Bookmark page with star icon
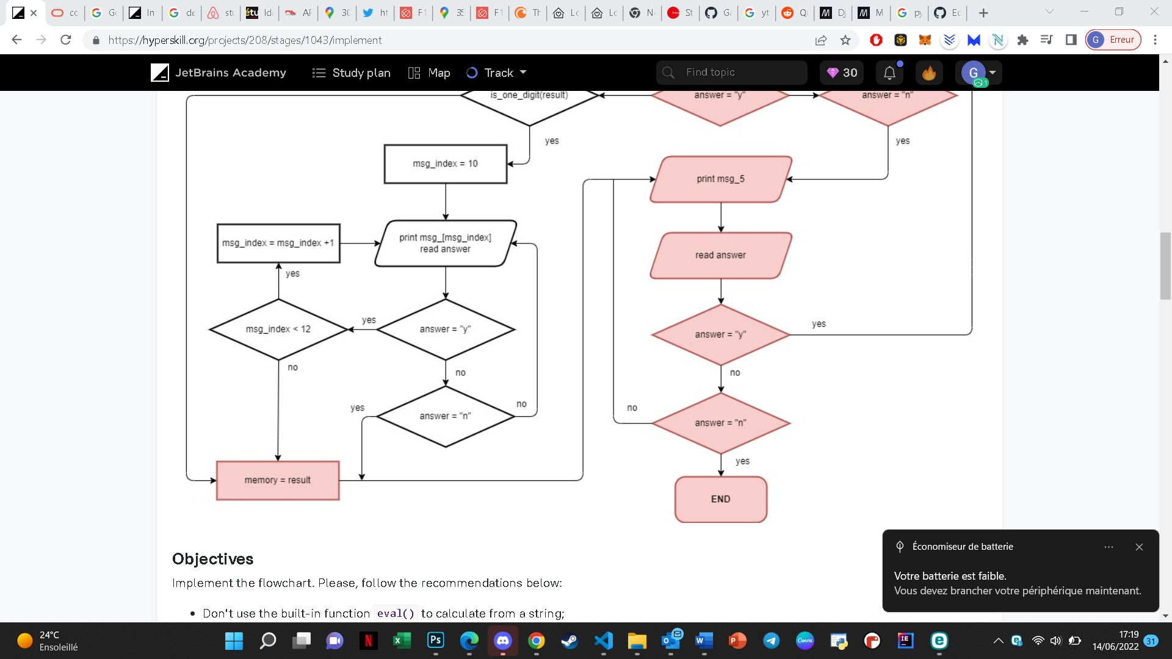The height and width of the screenshot is (659, 1172). 845,40
